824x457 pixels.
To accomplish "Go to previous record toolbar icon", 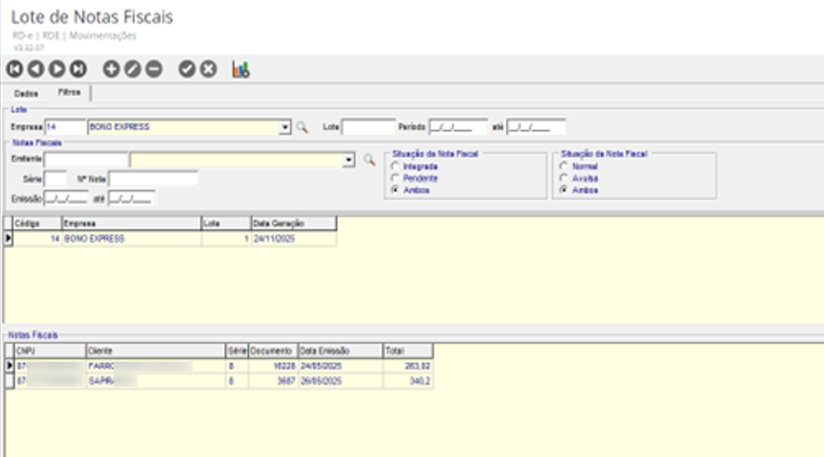I will click(36, 69).
